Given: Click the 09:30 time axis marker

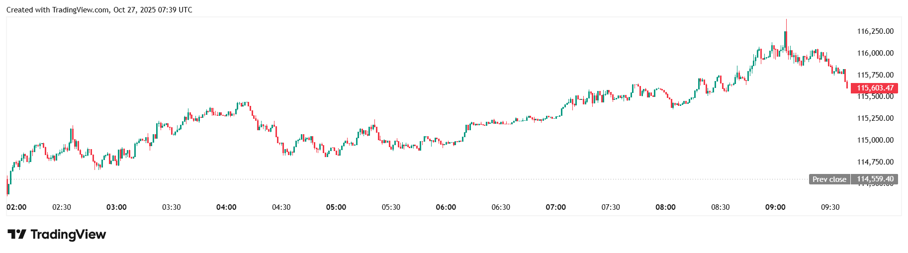Looking at the screenshot, I should coord(830,207).
